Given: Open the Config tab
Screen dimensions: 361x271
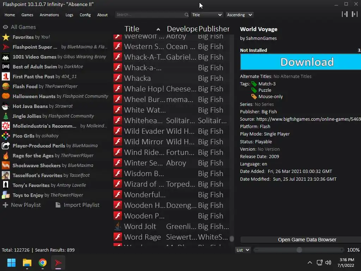Looking at the screenshot, I should coord(85,15).
